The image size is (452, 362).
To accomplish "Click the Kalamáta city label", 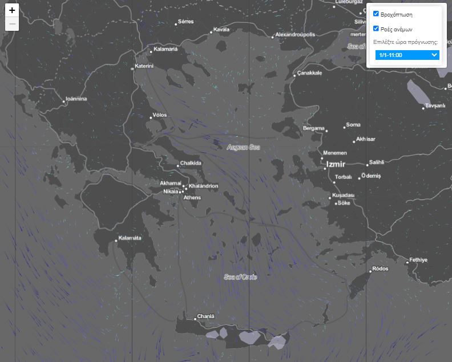I will click(130, 238).
